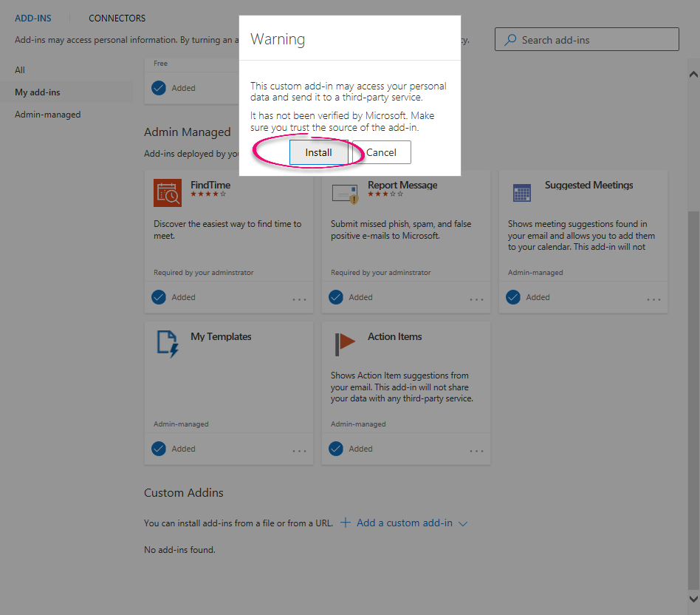Click the scrollbar up arrow

click(693, 74)
